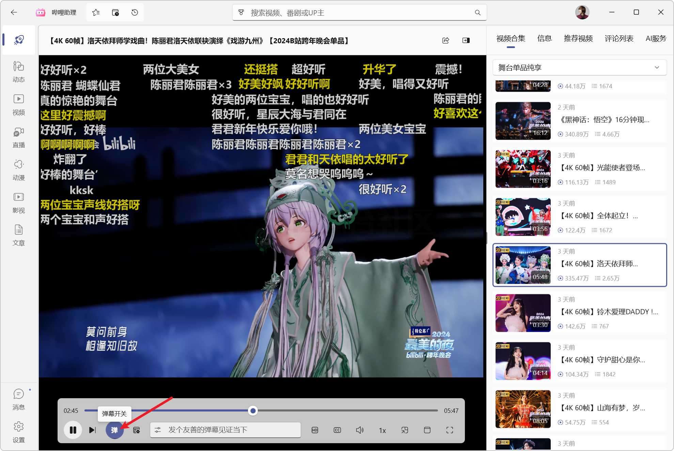This screenshot has width=674, height=451.
Task: Open the HD quality selector
Action: tap(315, 430)
